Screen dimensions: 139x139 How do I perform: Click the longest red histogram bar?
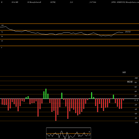(x=56, y=110)
